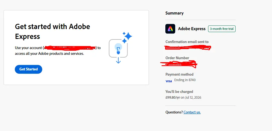
Task: Click the 'Get started with Adobe Express' heading
Action: pos(53,31)
